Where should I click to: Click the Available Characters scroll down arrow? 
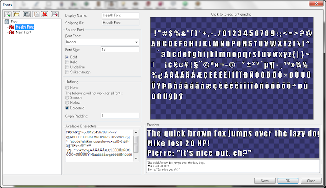[x=136, y=158]
